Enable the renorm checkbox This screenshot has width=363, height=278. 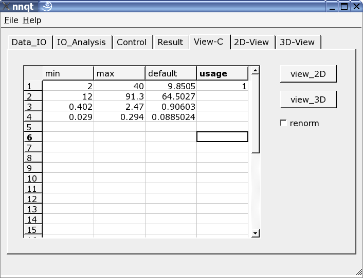point(283,123)
